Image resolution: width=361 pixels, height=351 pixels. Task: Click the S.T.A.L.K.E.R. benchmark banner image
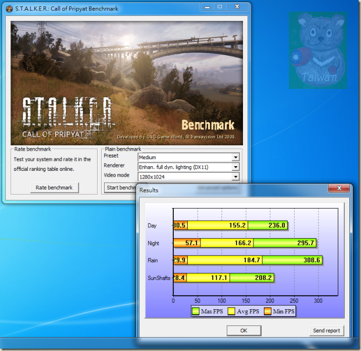tap(127, 83)
